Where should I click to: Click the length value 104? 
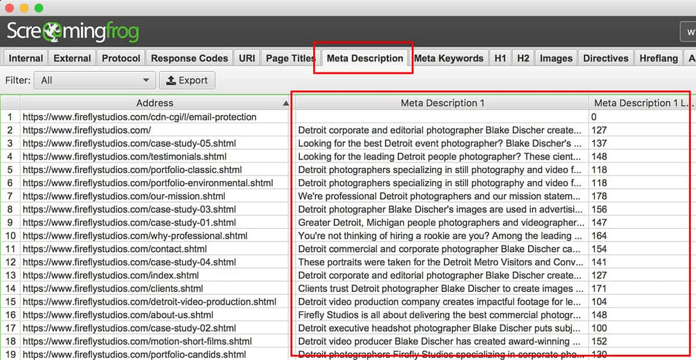click(599, 302)
